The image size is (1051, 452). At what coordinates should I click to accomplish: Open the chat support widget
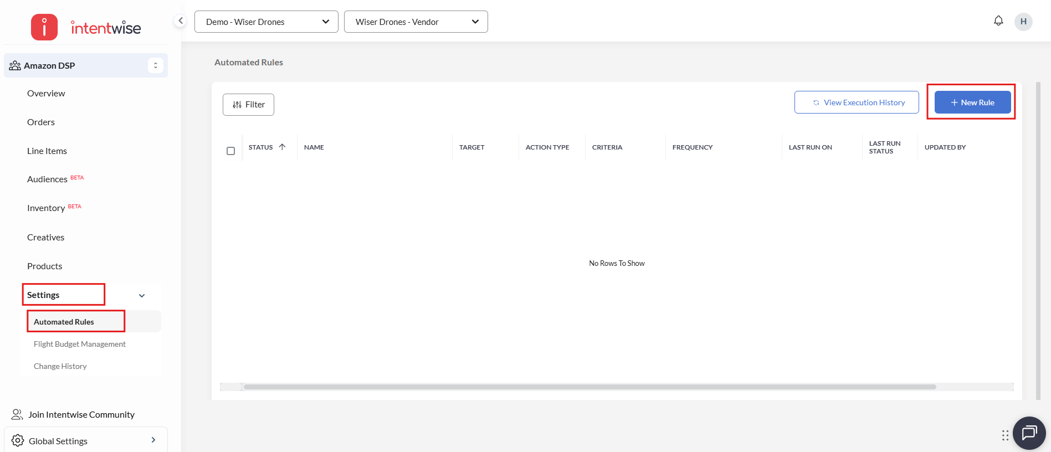[x=1029, y=433]
